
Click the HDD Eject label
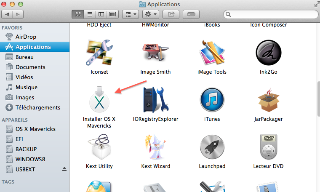click(x=99, y=25)
